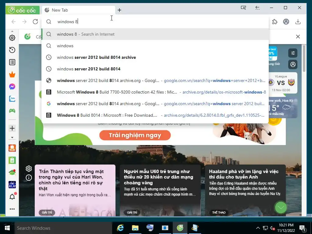Go forward with the right arrow

click(x=24, y=22)
